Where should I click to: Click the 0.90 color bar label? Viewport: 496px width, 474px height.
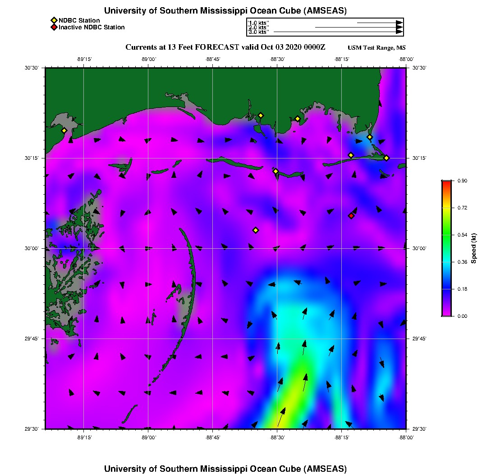[461, 181]
